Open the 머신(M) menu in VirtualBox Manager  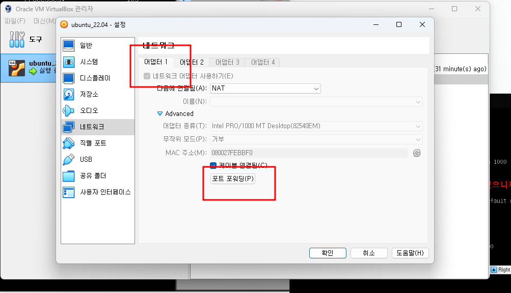click(x=45, y=21)
